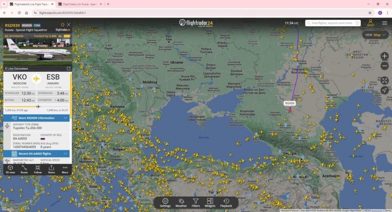Open the VIEW Map dropdown
This screenshot has height=212, width=392.
[375, 35]
